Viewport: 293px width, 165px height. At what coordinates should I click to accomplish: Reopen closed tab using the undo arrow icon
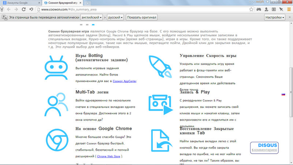point(31,10)
